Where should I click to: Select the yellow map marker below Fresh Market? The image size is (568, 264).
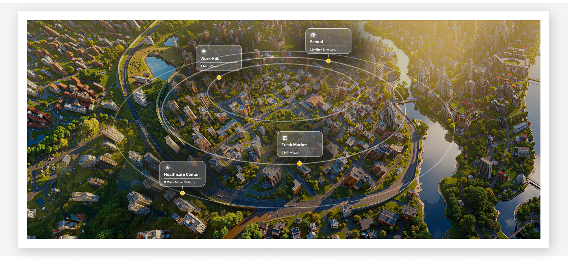point(300,163)
